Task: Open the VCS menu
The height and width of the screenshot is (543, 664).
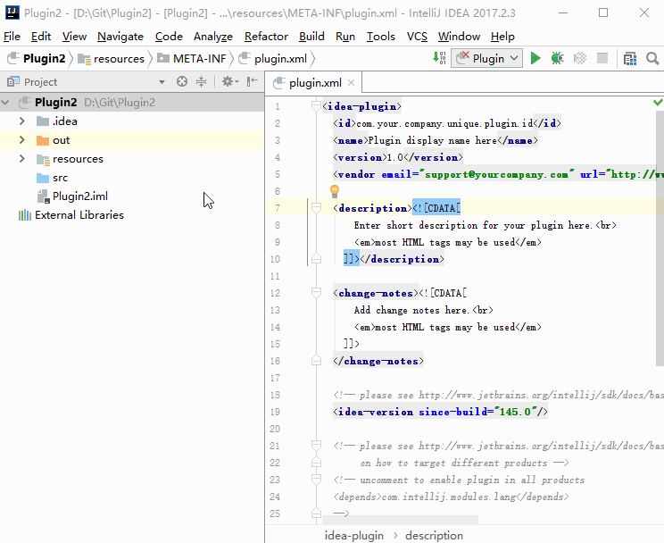Action: pos(417,37)
